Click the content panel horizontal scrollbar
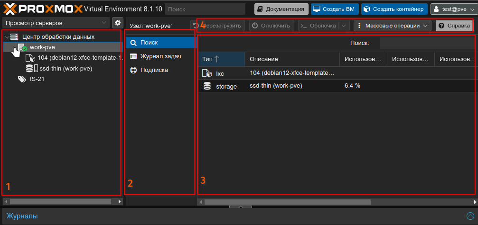 click(288, 202)
